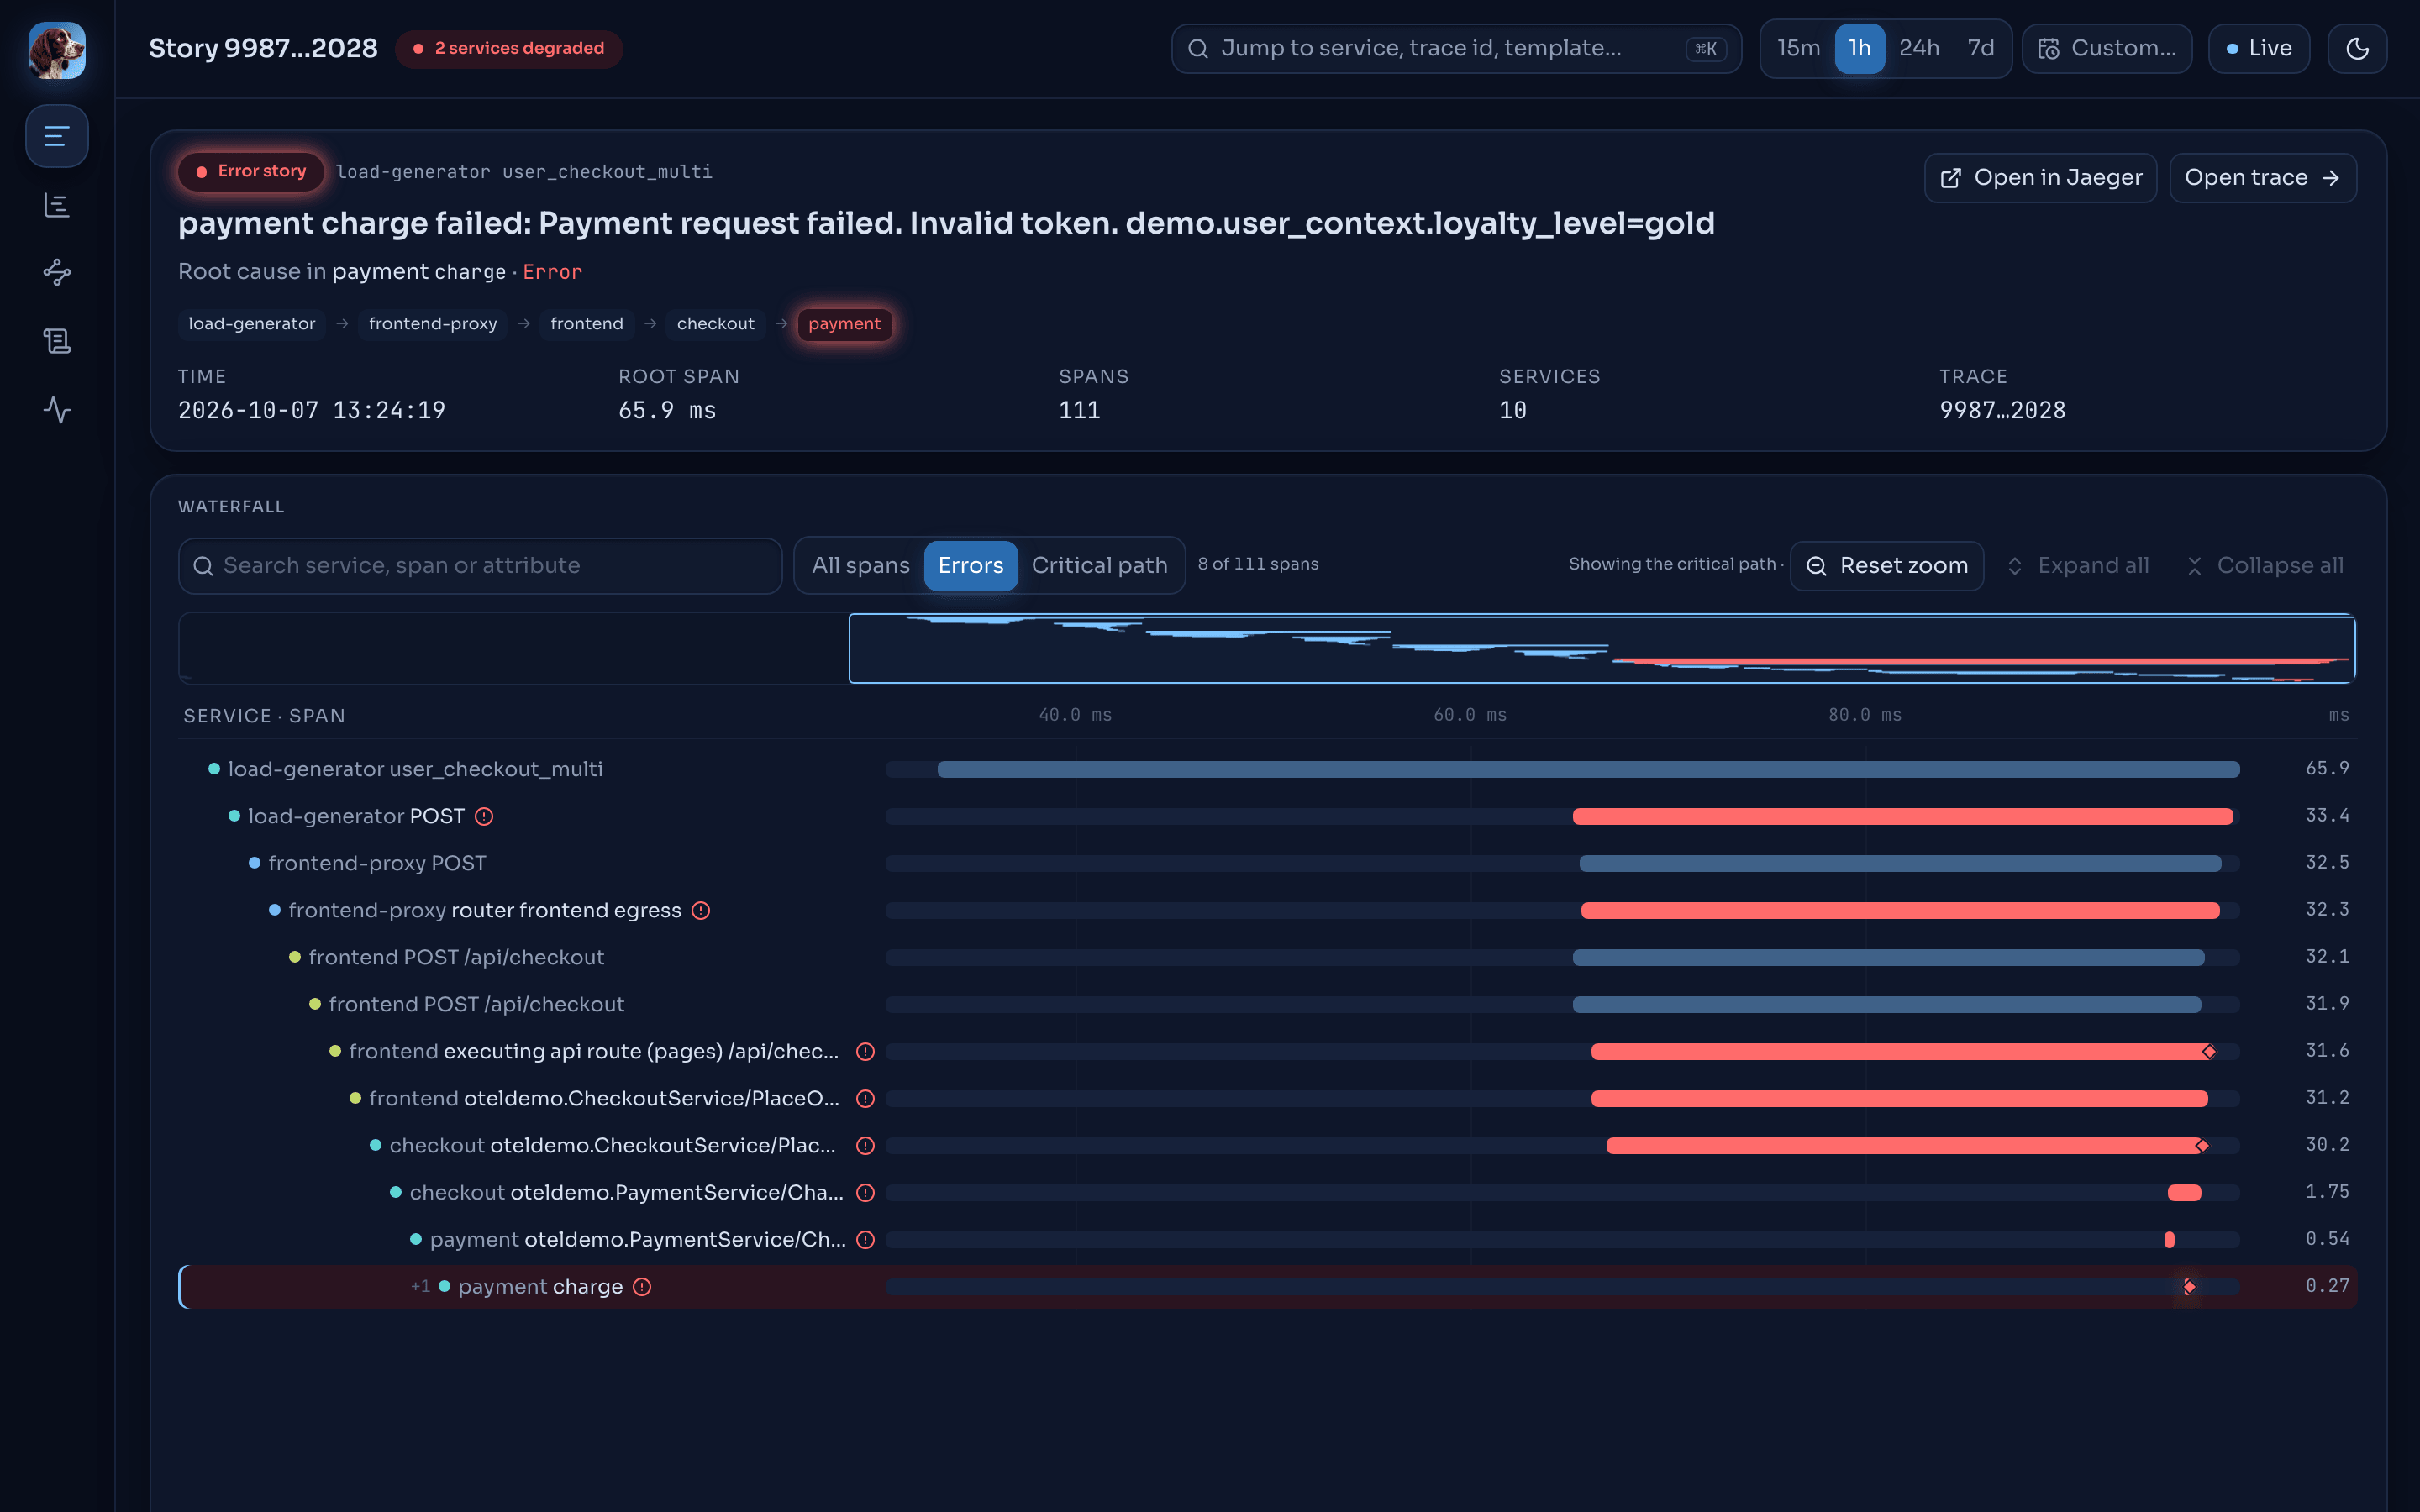Click diamond event marker on payment charge bar
The height and width of the screenshot is (1512, 2420).
click(2189, 1287)
